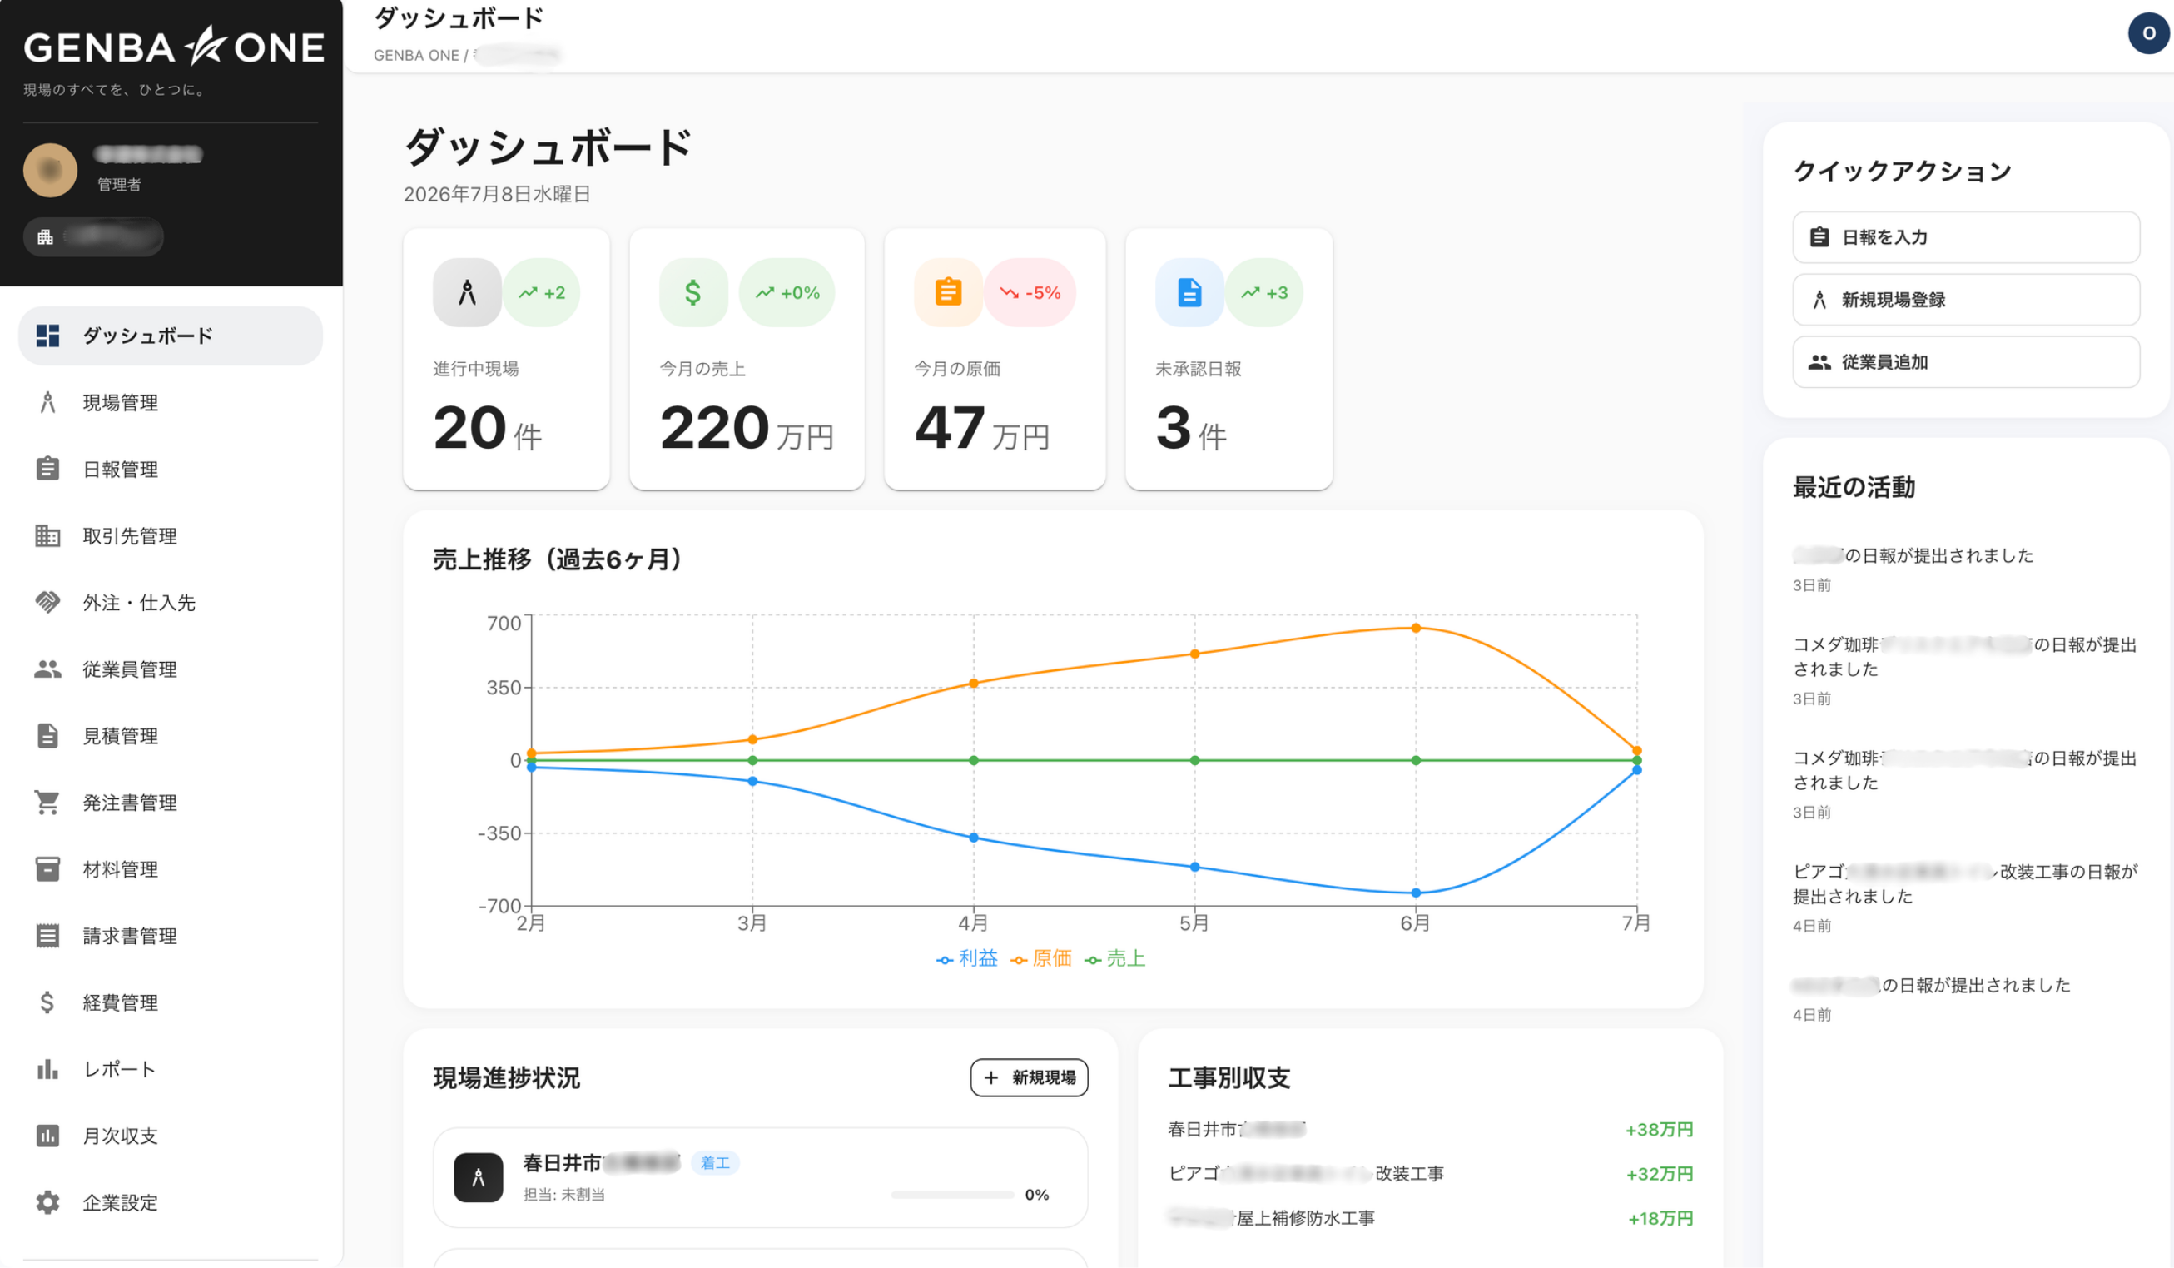
Task: Click the -5% trend badge
Action: [x=1030, y=292]
